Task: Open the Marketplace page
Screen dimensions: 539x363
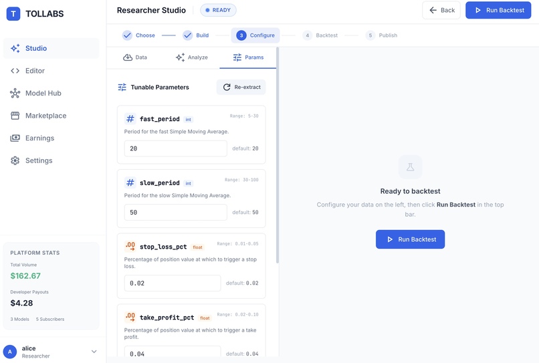Action: pyautogui.click(x=51, y=116)
